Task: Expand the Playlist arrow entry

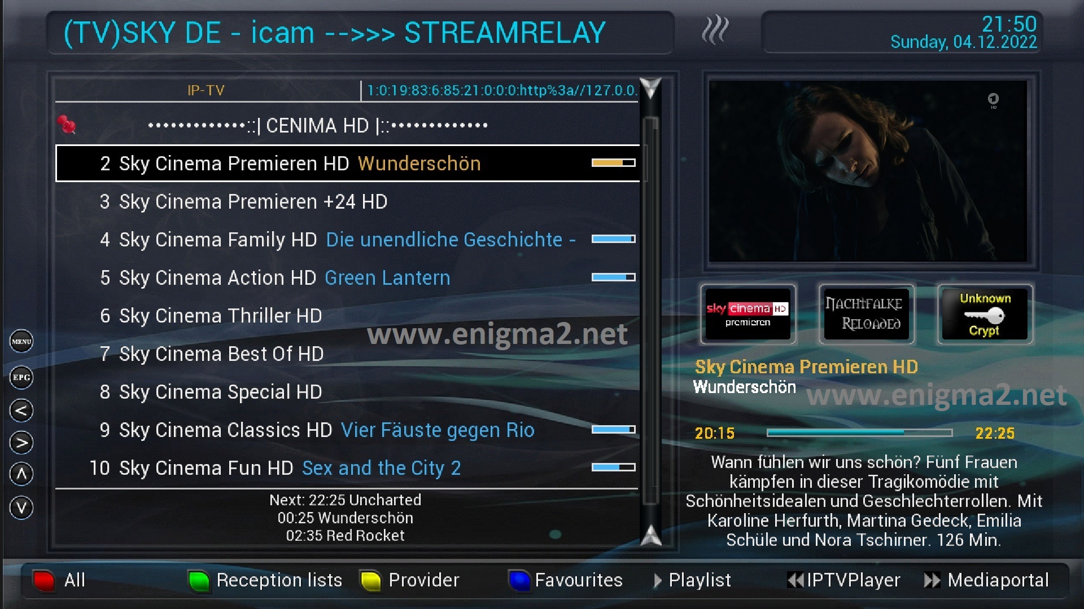Action: [x=692, y=580]
